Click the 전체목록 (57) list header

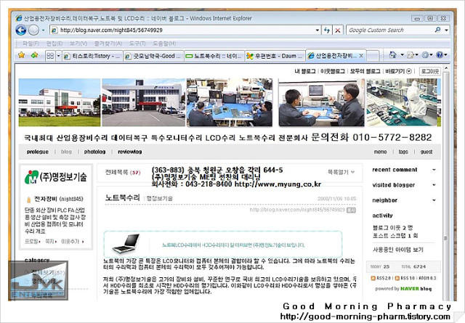tap(123, 173)
